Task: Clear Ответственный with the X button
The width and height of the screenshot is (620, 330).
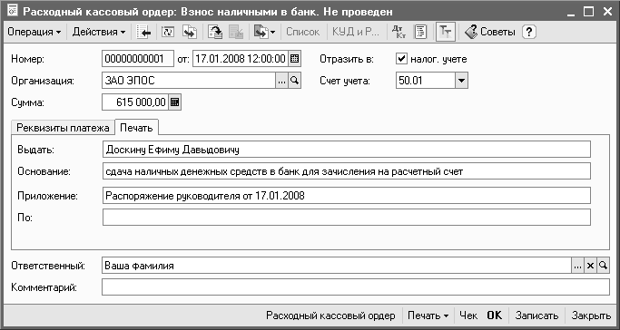Action: pyautogui.click(x=590, y=266)
